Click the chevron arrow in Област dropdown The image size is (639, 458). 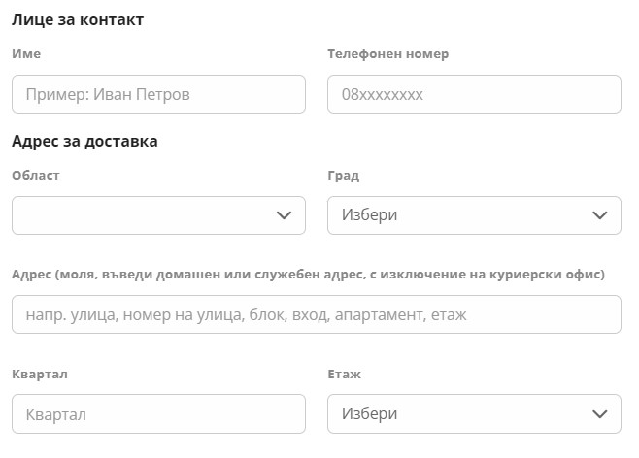click(x=285, y=215)
